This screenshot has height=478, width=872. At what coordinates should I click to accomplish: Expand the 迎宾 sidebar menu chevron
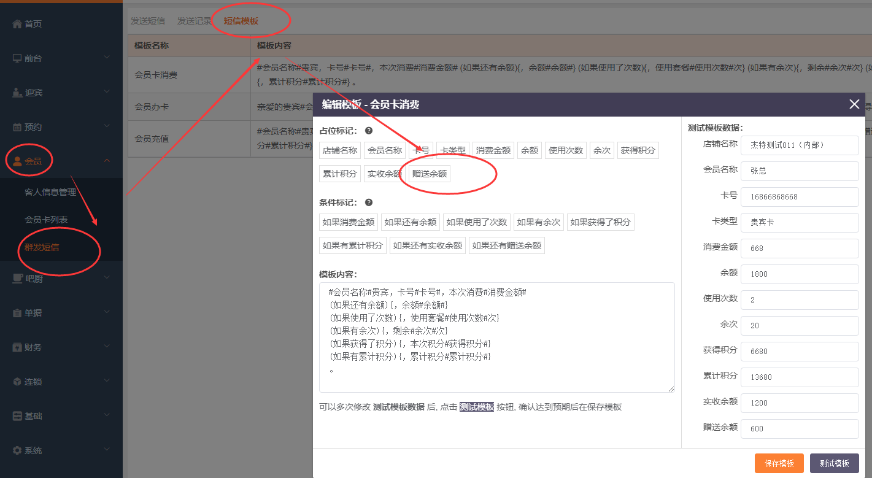tap(107, 92)
